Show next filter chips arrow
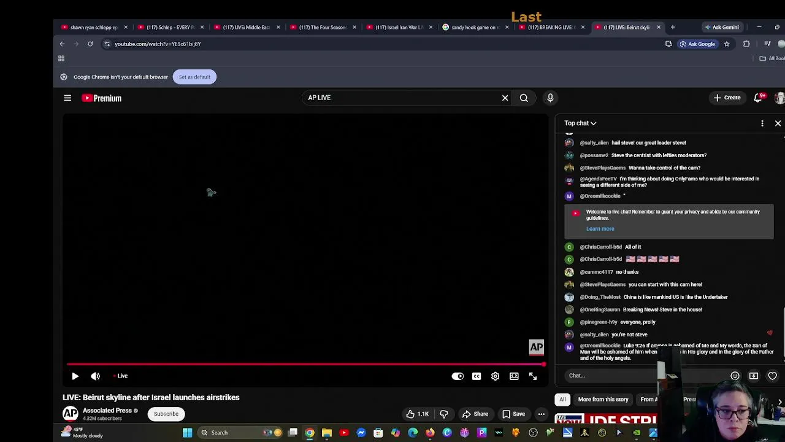Viewport: 785px width, 442px height. (x=779, y=402)
